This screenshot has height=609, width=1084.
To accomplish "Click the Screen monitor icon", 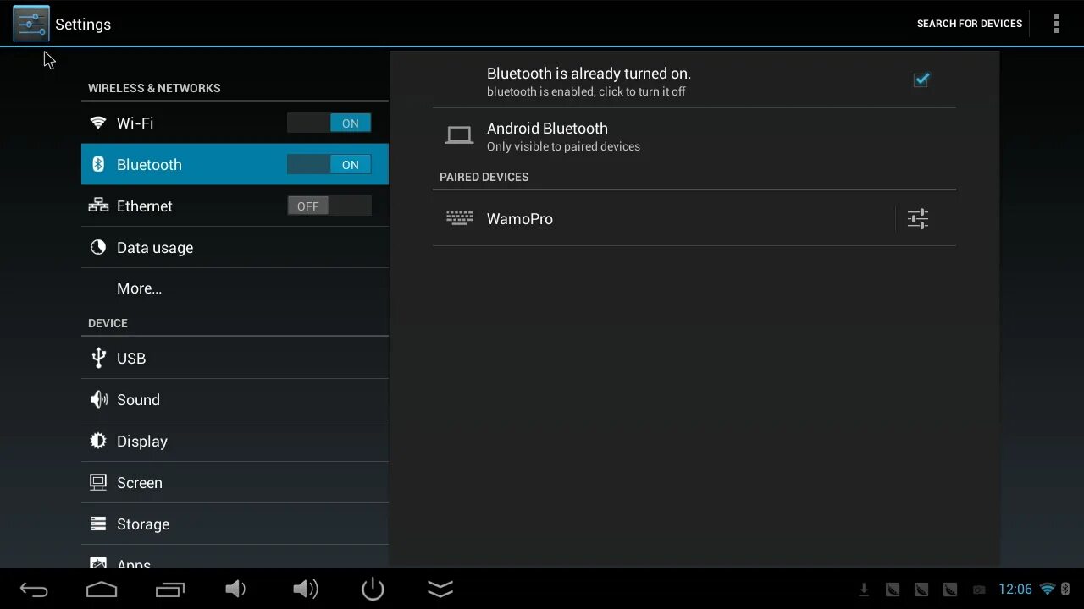I will [98, 482].
